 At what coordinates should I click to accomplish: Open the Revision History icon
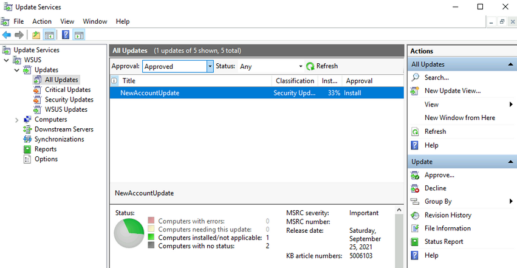415,215
